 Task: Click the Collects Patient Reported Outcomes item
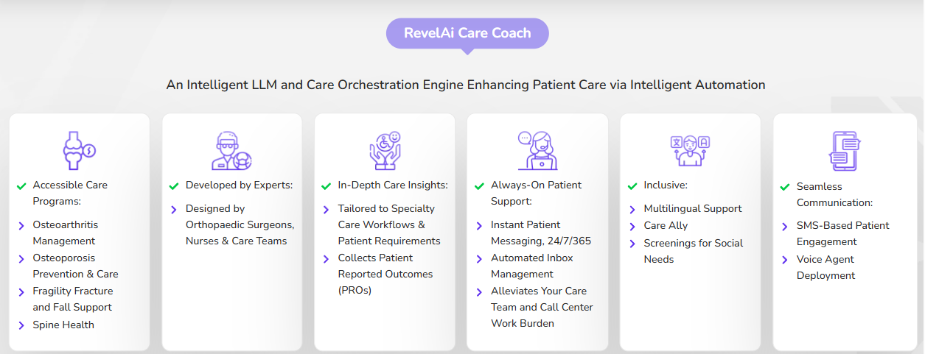[x=385, y=274]
